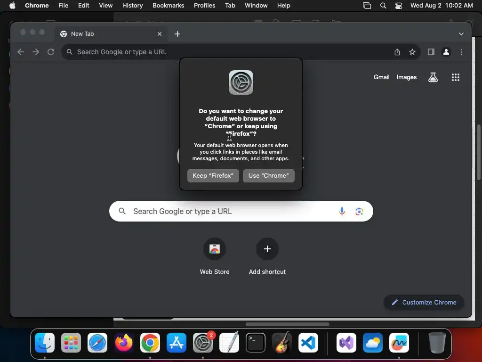Open Visual Studio Code from Dock
Screen dimensions: 482x362
pos(308,343)
